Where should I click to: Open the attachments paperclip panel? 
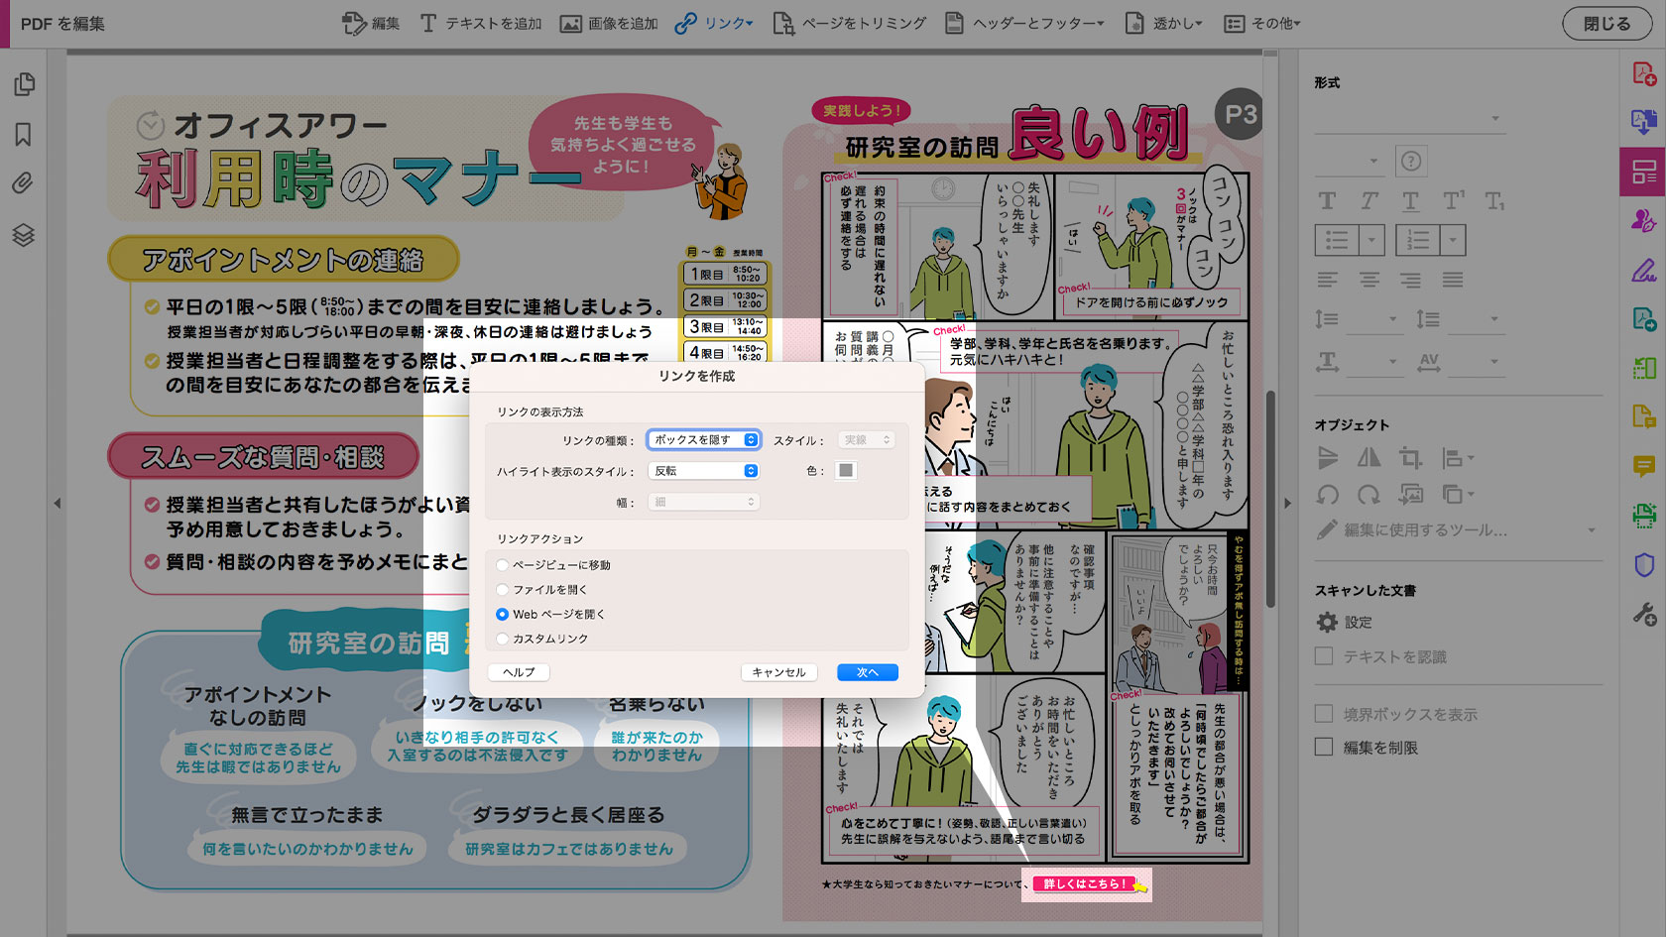[24, 183]
